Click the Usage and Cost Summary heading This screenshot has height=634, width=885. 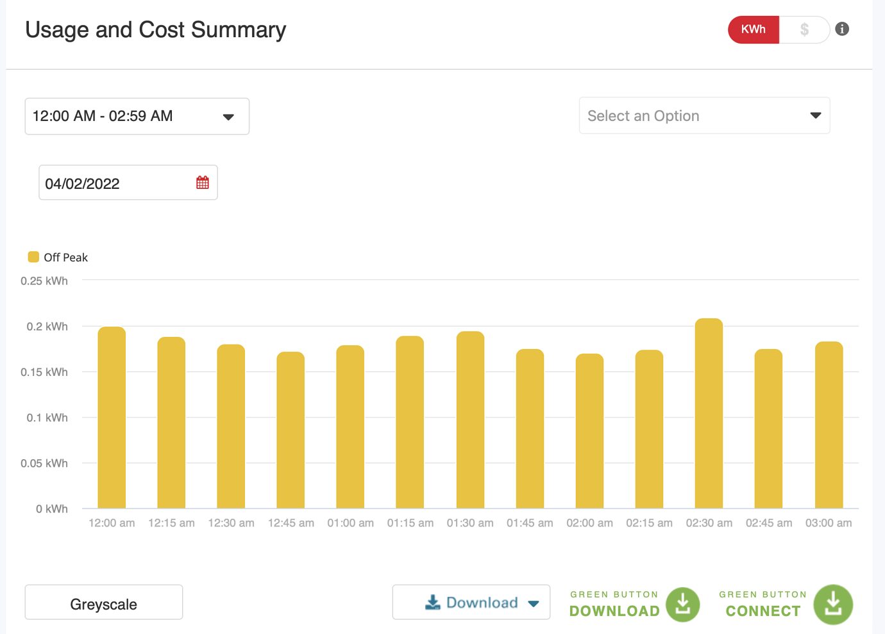pos(155,29)
